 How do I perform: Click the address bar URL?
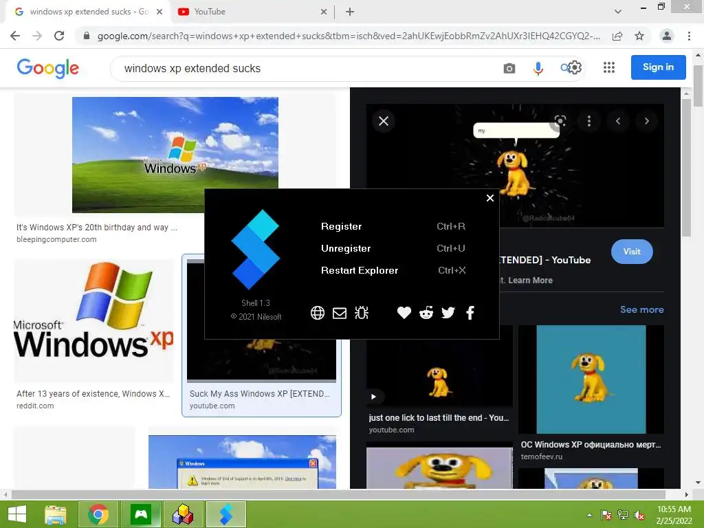click(349, 36)
